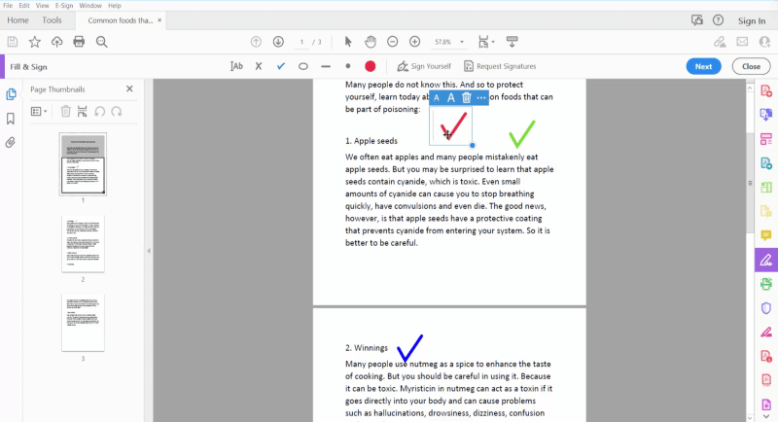
Task: Open the View menu
Action: pos(42,6)
